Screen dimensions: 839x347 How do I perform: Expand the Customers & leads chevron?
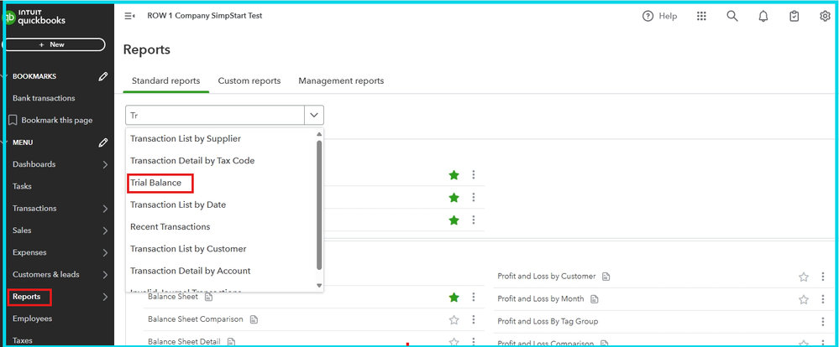[x=105, y=275]
